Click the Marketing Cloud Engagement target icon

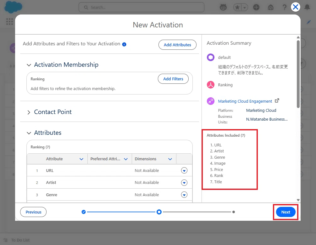[211, 101]
